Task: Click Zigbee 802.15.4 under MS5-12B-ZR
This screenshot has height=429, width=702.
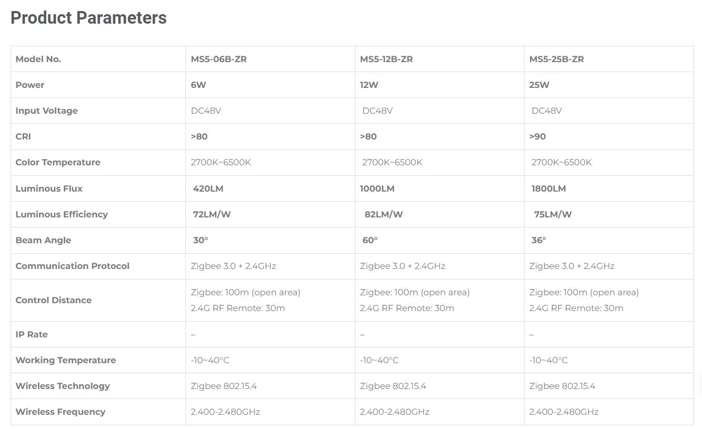Action: point(393,386)
